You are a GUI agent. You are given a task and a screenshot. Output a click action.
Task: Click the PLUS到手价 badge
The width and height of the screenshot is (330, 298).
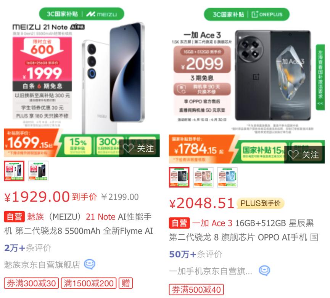(x=260, y=203)
